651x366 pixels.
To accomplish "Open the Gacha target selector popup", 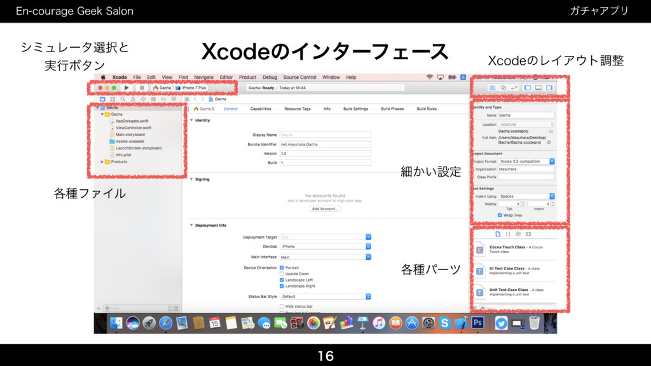I will tap(204, 109).
